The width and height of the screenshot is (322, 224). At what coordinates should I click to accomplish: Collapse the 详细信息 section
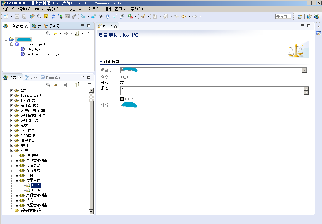101,61
